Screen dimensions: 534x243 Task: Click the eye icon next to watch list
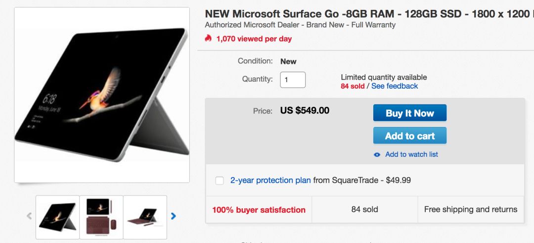click(377, 154)
